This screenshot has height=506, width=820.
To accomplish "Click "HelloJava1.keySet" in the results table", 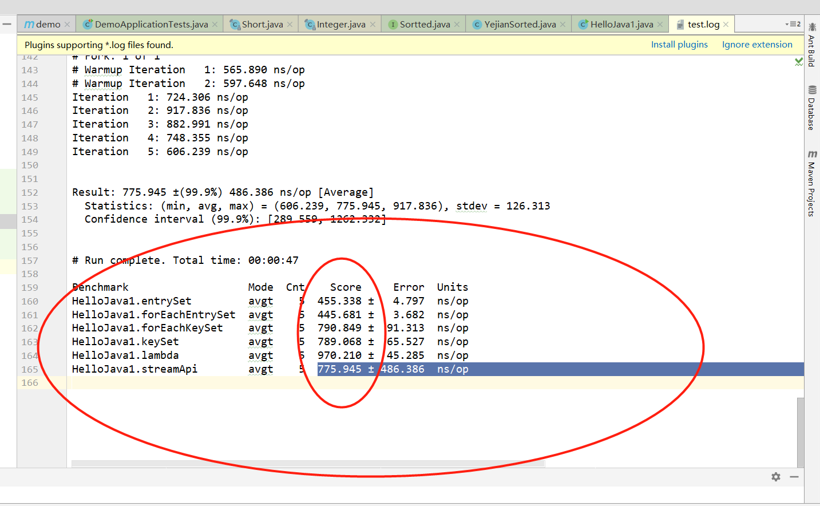I will 125,342.
